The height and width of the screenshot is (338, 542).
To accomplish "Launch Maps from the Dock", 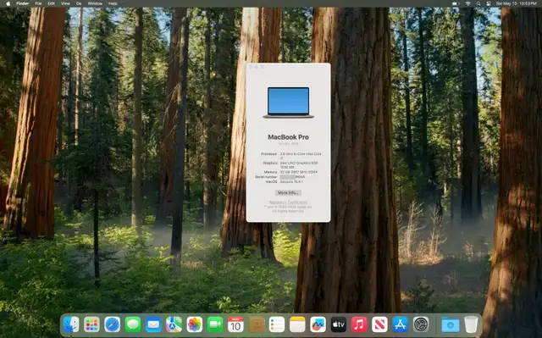I will (x=174, y=324).
